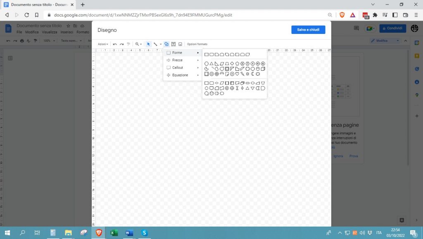The width and height of the screenshot is (423, 239).
Task: Choose the crescent moon shape
Action: pyautogui.click(x=253, y=74)
